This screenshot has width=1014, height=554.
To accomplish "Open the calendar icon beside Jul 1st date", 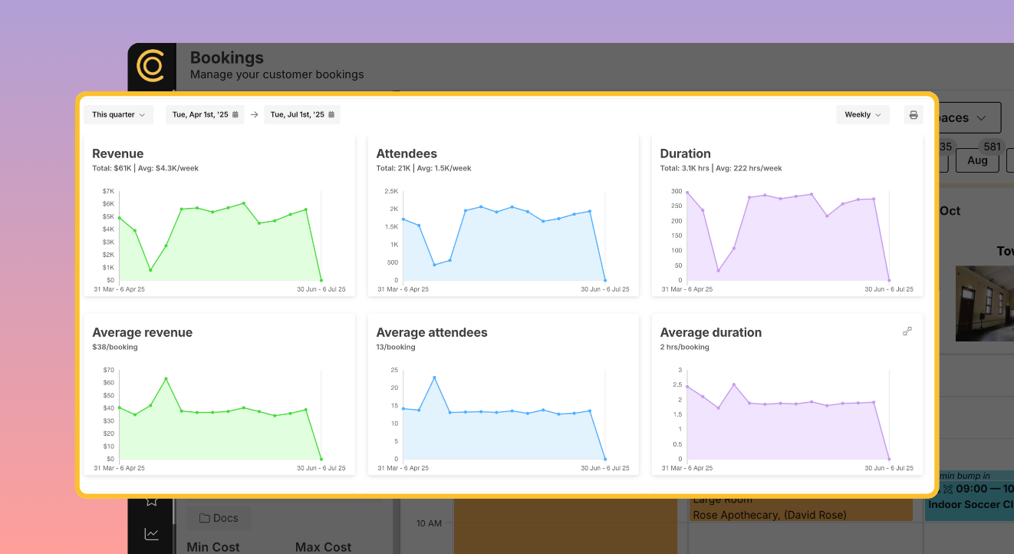I will coord(331,114).
